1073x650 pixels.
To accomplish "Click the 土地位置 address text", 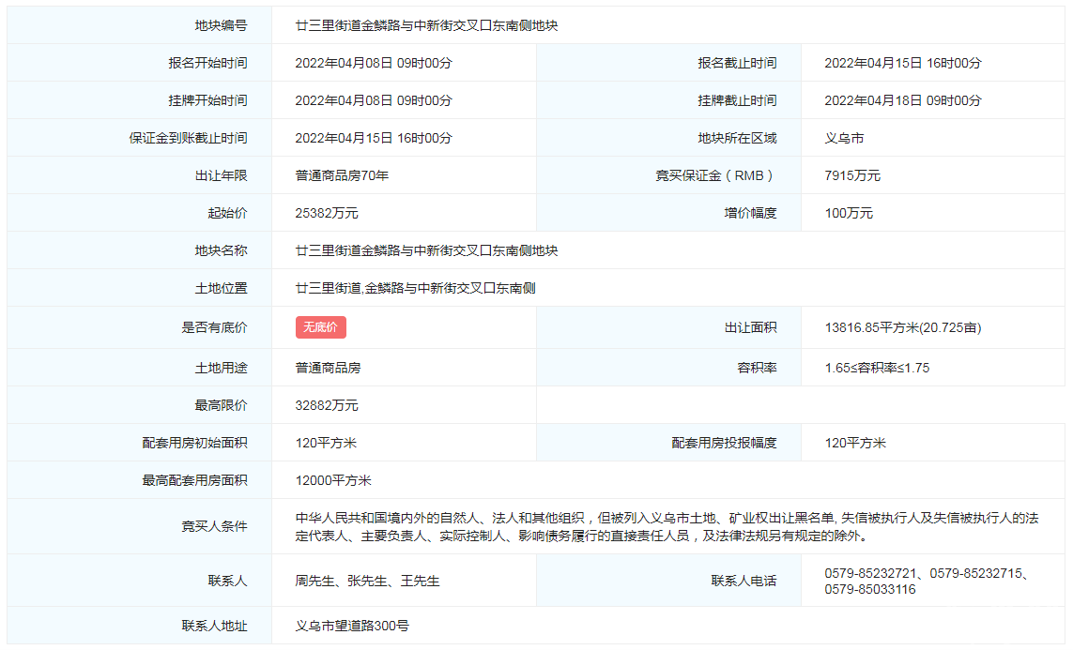I will click(x=415, y=288).
